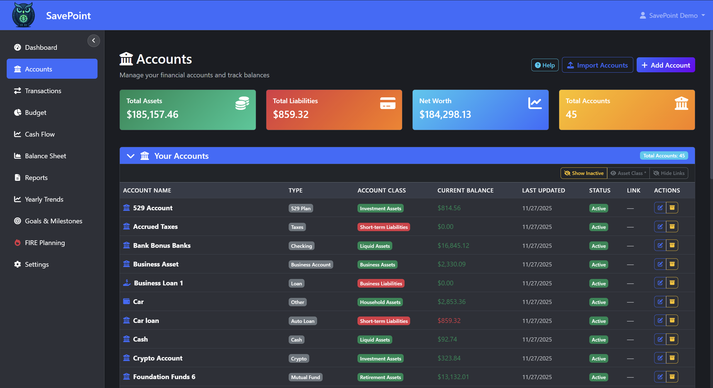This screenshot has width=713, height=388.
Task: Open Dashboard from the sidebar icon
Action: tap(17, 47)
